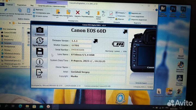Click the battery level icon
This screenshot has height=110, width=196.
pyautogui.click(x=118, y=44)
